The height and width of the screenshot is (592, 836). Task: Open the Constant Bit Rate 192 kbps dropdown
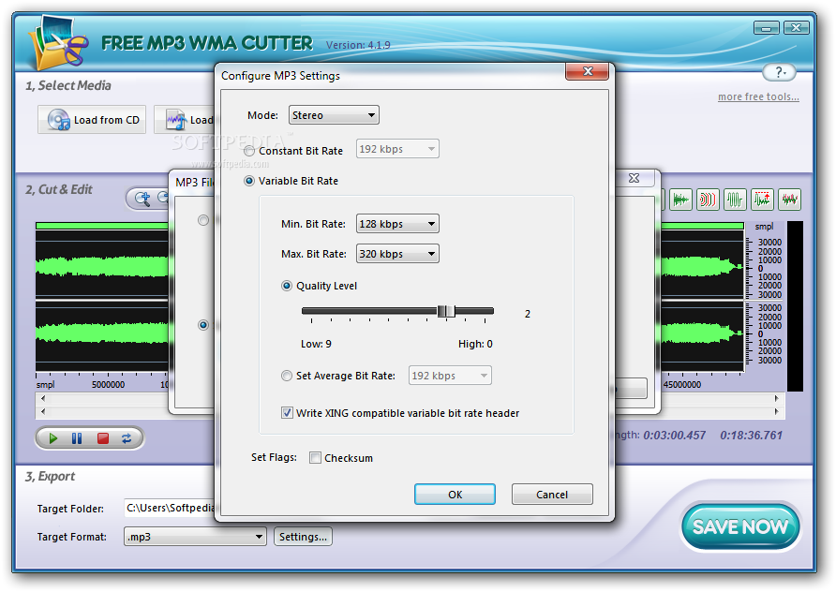point(397,149)
